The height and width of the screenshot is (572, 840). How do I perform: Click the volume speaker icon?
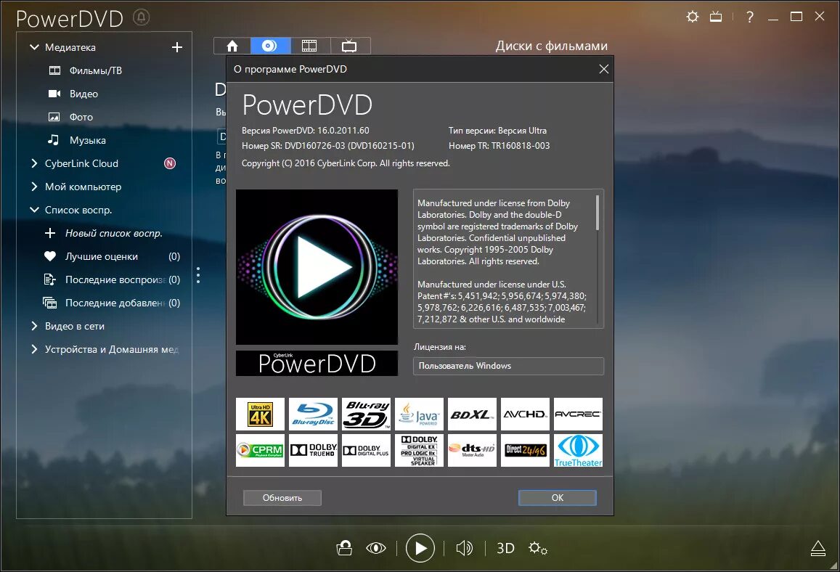(465, 548)
